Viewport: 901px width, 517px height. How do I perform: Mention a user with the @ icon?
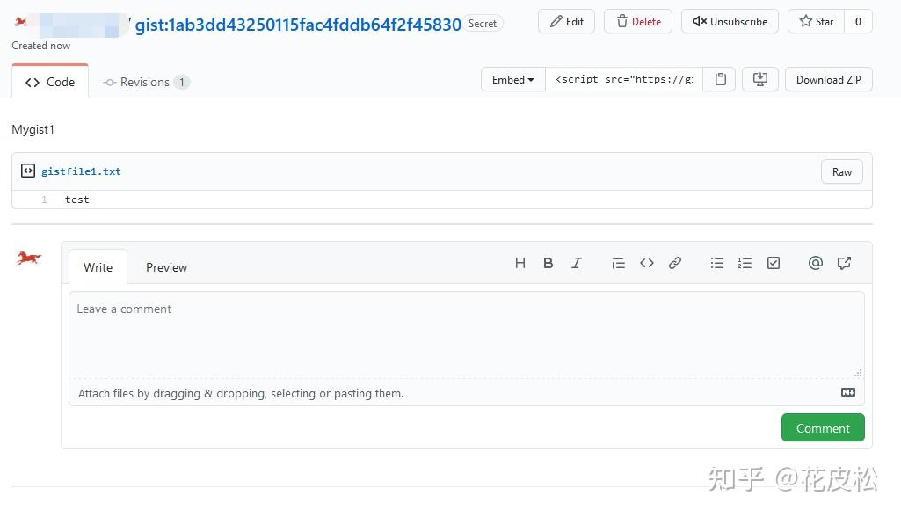coord(816,264)
